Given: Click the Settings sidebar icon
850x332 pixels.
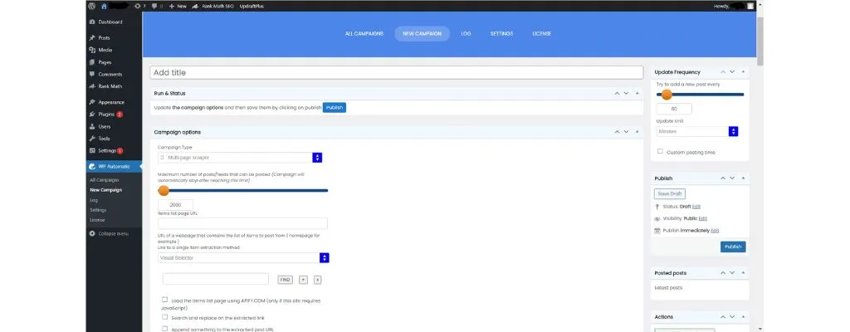Looking at the screenshot, I should point(92,150).
